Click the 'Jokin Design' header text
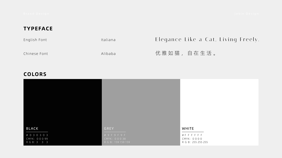The height and width of the screenshot is (158, 282). coord(247,14)
